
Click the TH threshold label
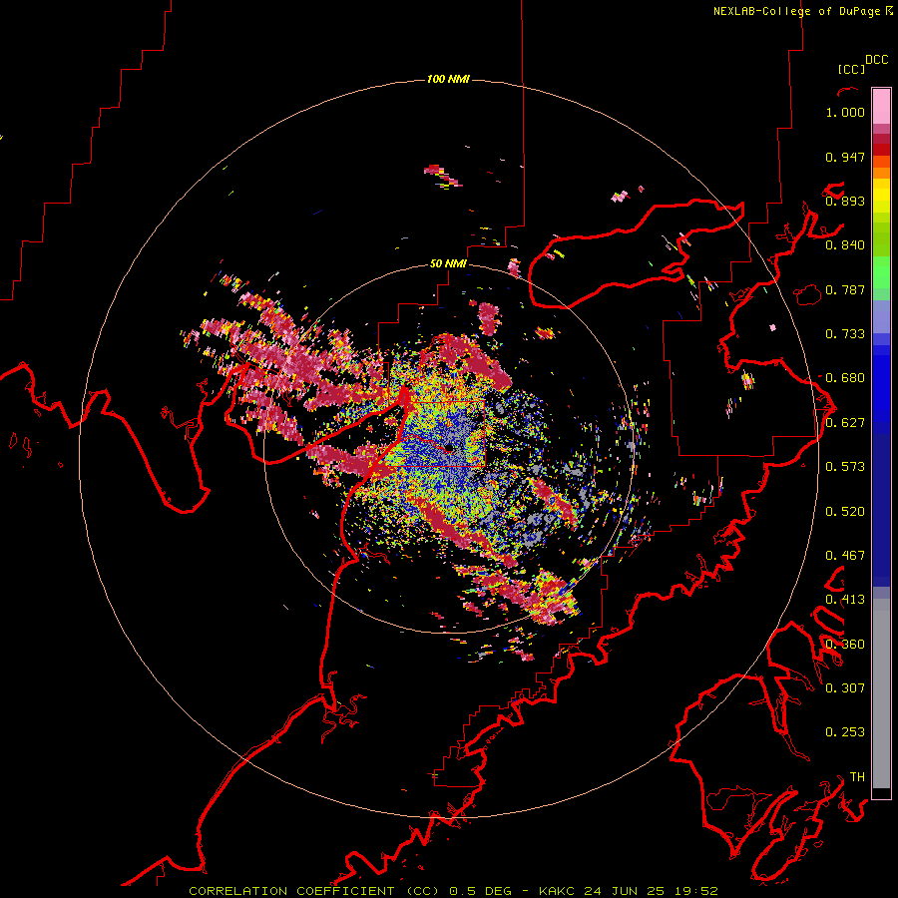(x=857, y=777)
